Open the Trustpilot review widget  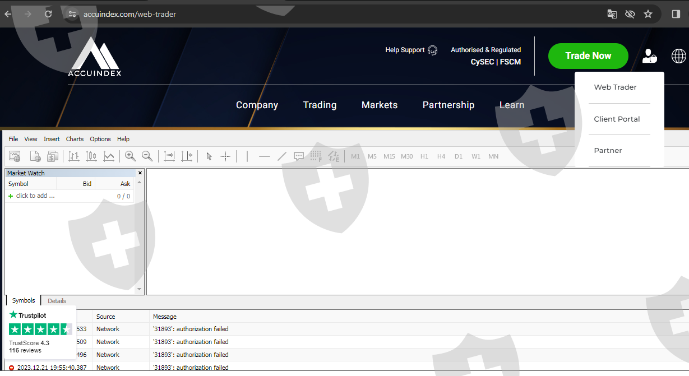pos(40,332)
